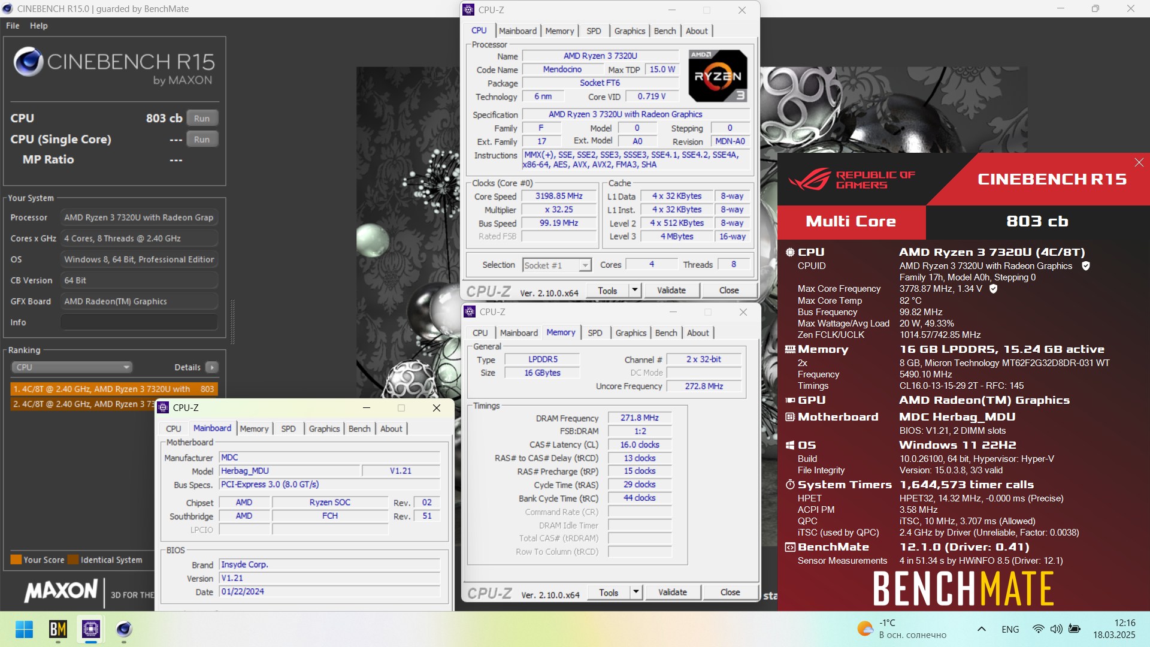
Task: Click the BIOS Version V1.21 field
Action: click(x=329, y=579)
